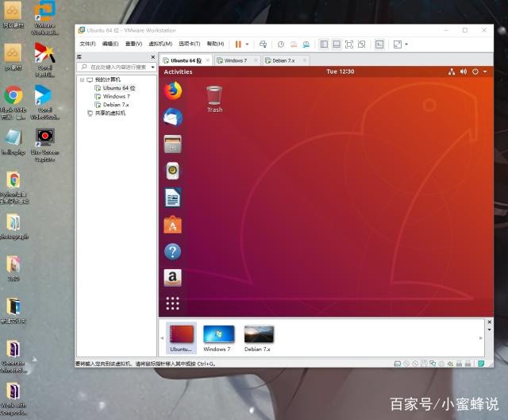This screenshot has height=420, width=508.
Task: Close the thumbnail bar with its X
Action: tap(490, 322)
